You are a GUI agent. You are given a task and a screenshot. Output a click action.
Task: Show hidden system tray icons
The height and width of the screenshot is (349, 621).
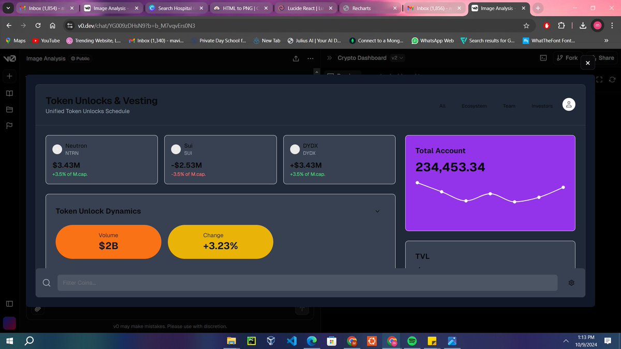pyautogui.click(x=565, y=341)
